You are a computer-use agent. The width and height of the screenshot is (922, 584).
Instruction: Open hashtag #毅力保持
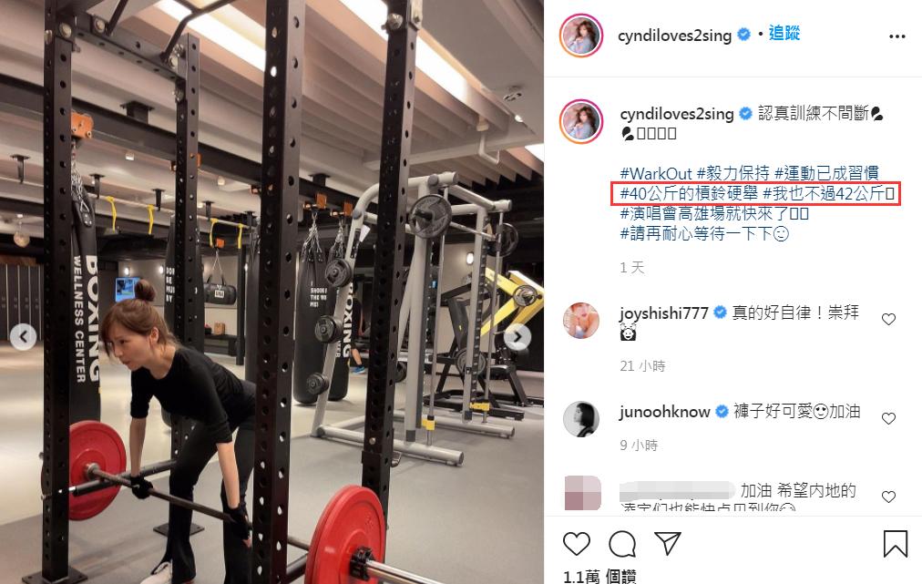(x=732, y=173)
